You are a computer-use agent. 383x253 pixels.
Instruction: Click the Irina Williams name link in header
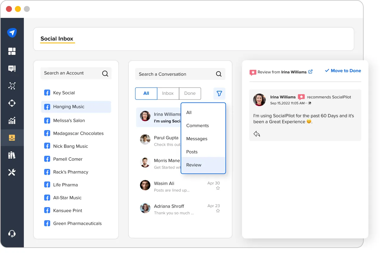click(294, 72)
